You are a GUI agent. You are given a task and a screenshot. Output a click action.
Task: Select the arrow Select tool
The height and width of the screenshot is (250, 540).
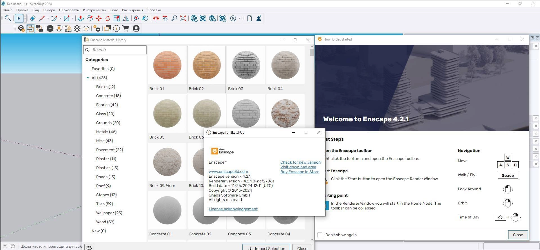[x=19, y=18]
